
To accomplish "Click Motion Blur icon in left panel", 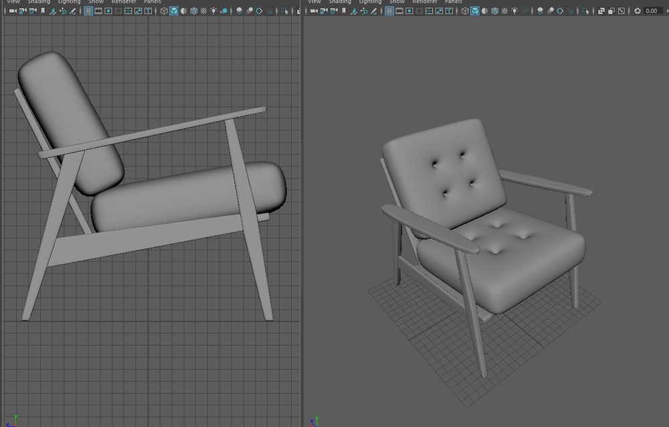I will click(x=249, y=11).
